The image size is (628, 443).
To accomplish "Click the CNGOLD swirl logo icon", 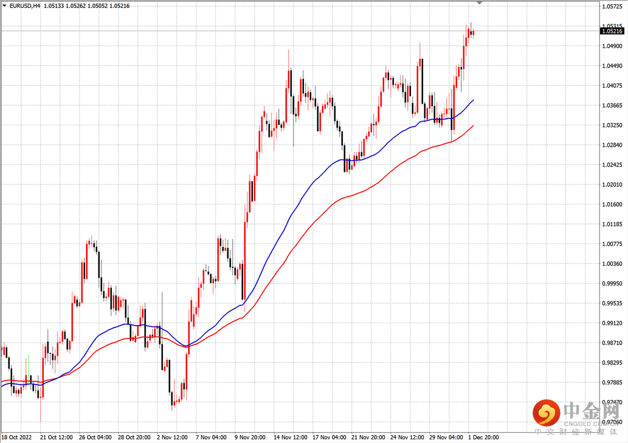I will 545,413.
